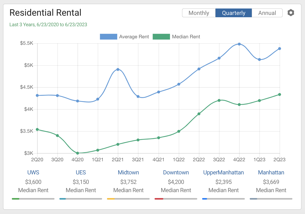Enable the Monthly view option

(x=199, y=13)
